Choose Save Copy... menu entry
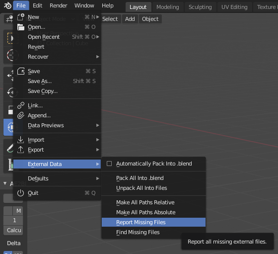Screen dimensions: 278x254 pos(57,91)
